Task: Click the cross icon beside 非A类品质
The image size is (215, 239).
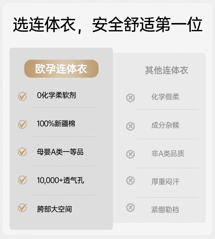Action: 131,154
